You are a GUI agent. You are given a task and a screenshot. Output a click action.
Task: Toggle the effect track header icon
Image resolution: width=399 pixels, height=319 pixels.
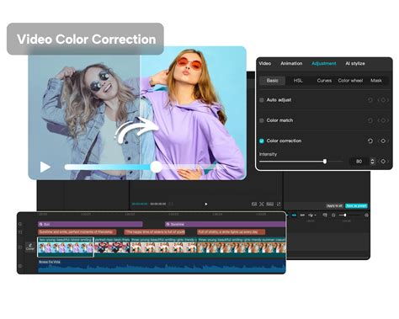point(20,224)
